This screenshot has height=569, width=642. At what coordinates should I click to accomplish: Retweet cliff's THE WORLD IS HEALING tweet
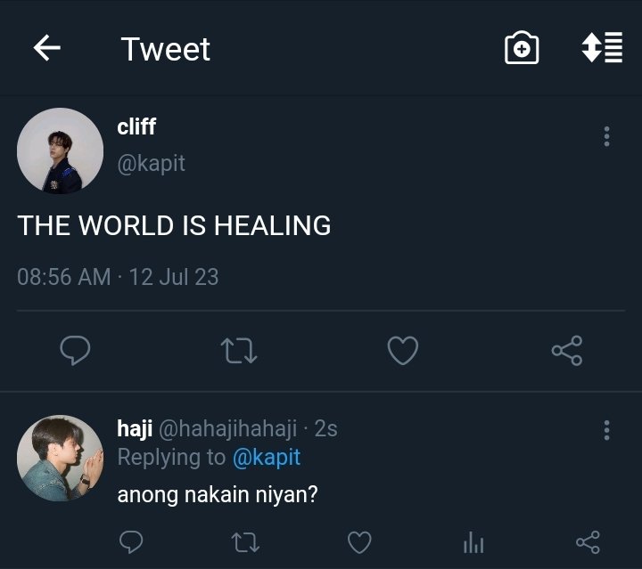tap(239, 350)
